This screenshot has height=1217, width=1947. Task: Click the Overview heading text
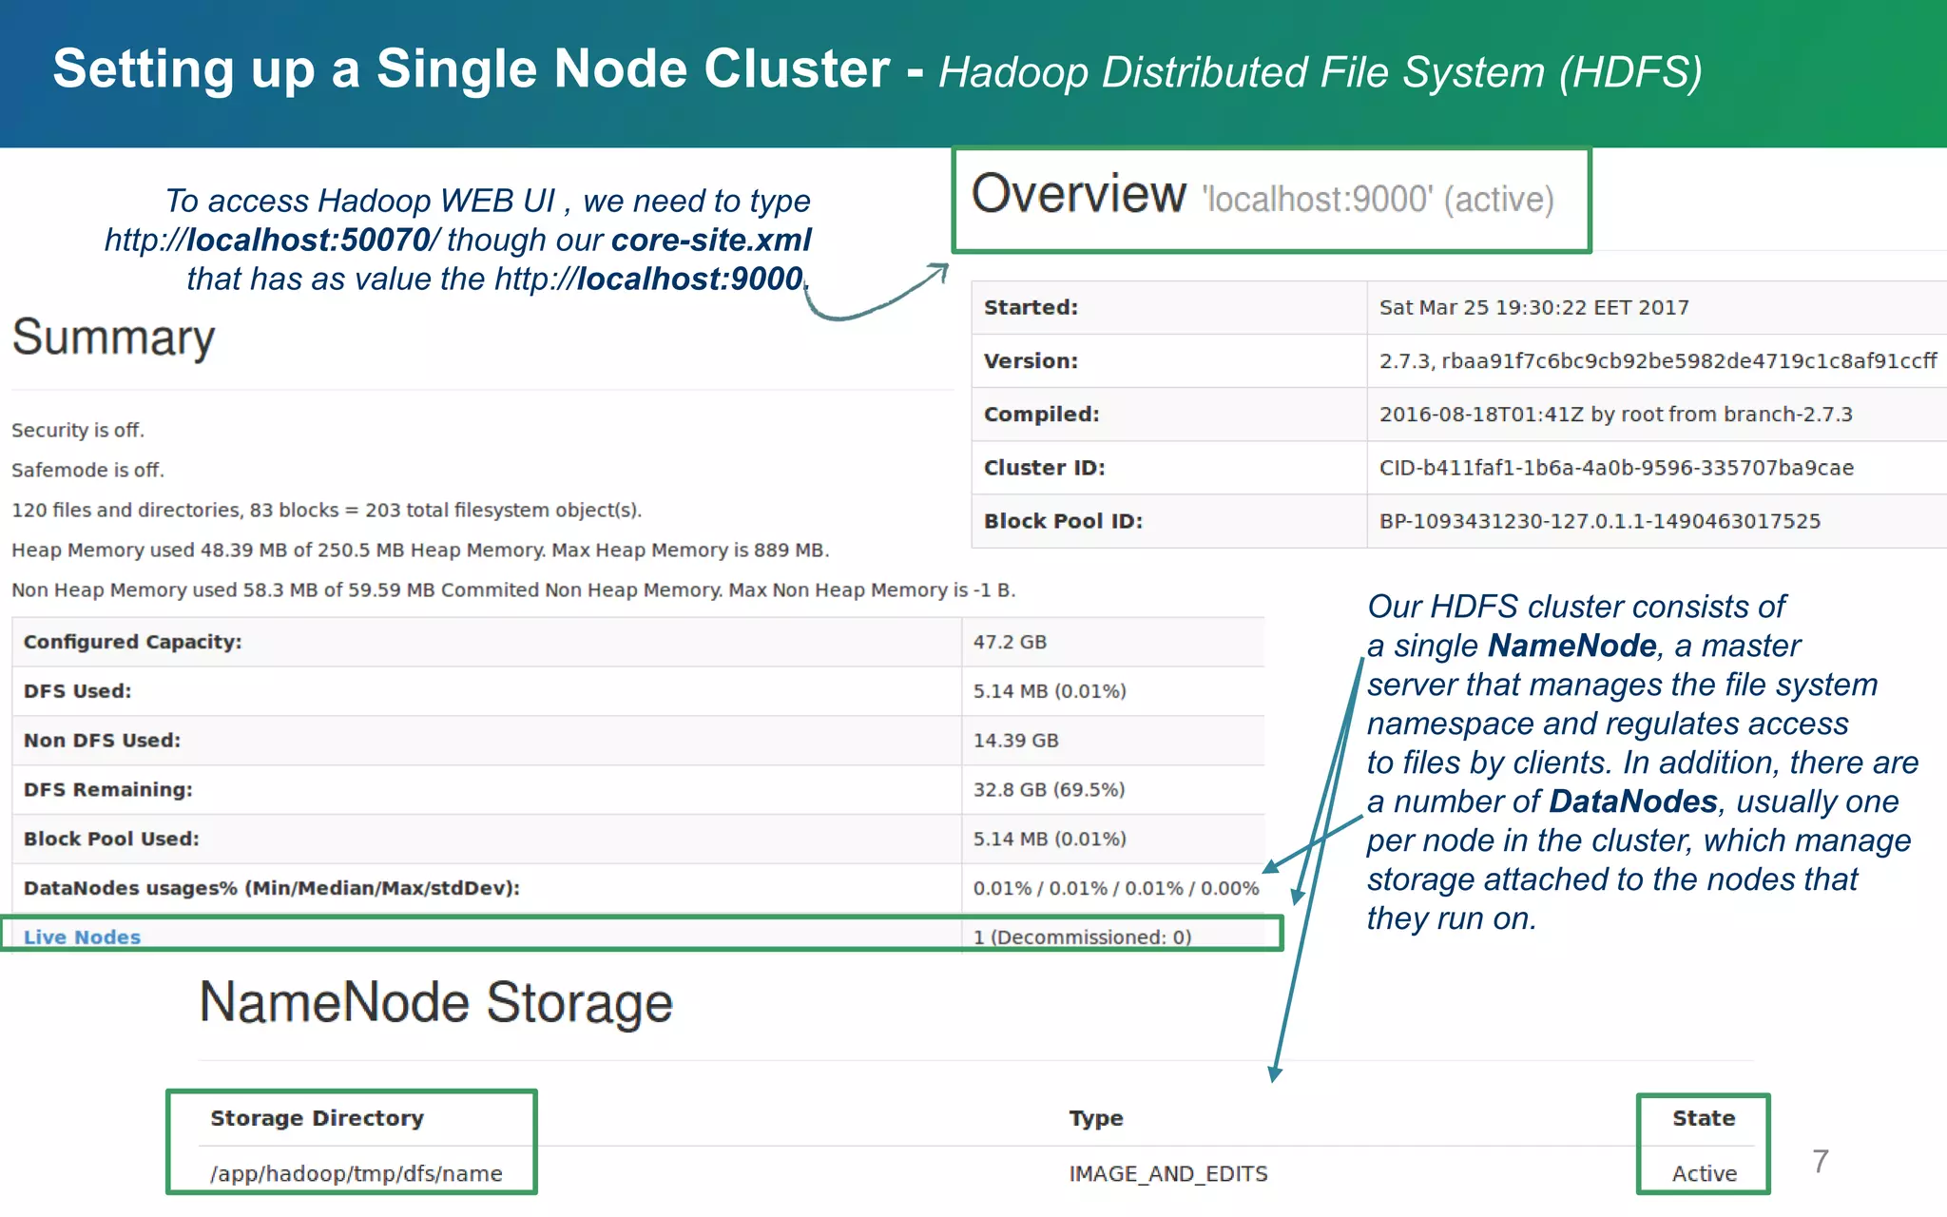[1079, 194]
